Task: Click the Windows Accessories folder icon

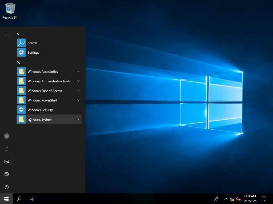Action: point(21,71)
